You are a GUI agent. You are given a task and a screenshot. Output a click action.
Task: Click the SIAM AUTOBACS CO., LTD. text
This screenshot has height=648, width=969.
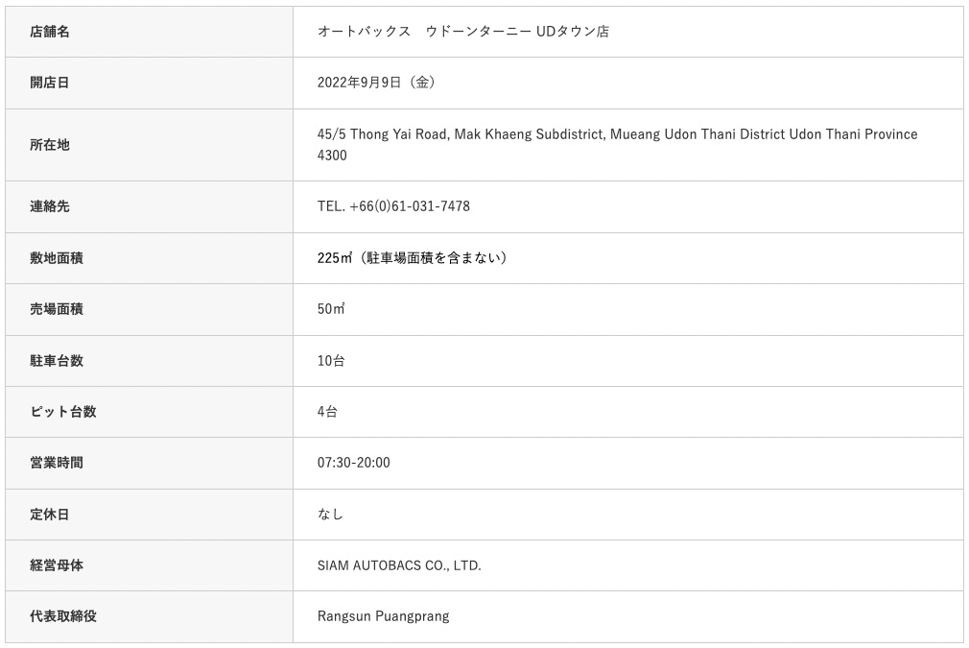[x=399, y=565]
